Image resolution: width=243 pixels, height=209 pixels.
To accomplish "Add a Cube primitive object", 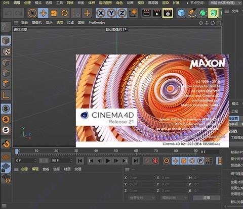I will 181,13.
